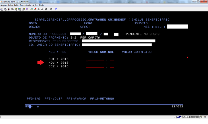Click the blue question mark help icon

point(56,9)
